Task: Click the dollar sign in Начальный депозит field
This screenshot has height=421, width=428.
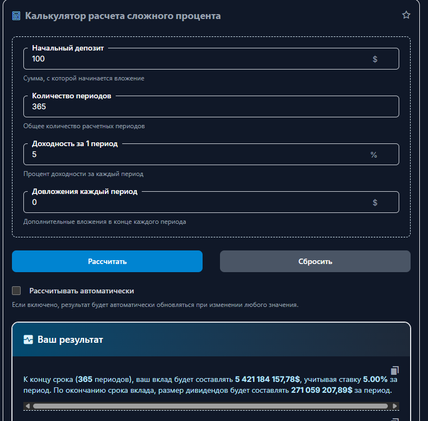Action: (375, 59)
